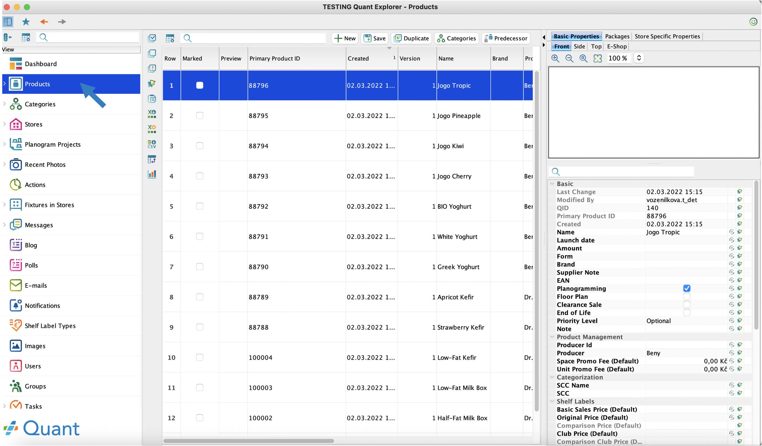The height and width of the screenshot is (446, 762).
Task: Click the horizontal scrollbar under the table
Action: [x=248, y=441]
